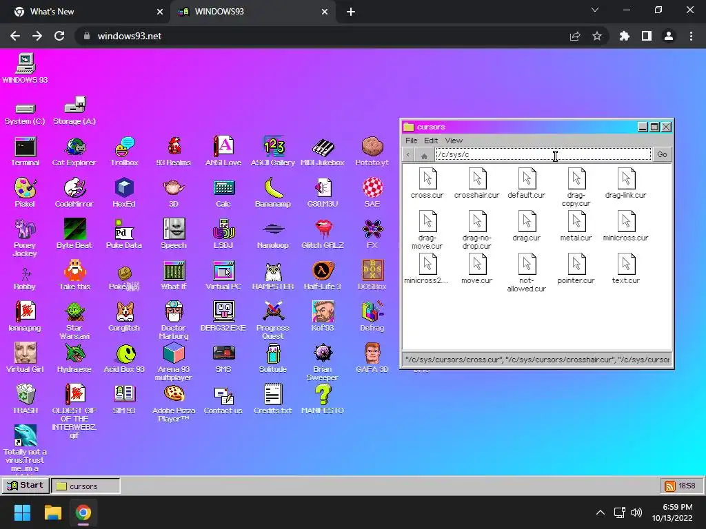The height and width of the screenshot is (529, 706).
Task: Open the Defrag icon
Action: tap(372, 317)
